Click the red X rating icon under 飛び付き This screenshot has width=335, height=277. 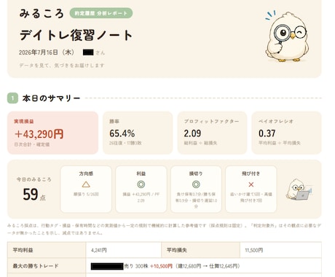(251, 184)
